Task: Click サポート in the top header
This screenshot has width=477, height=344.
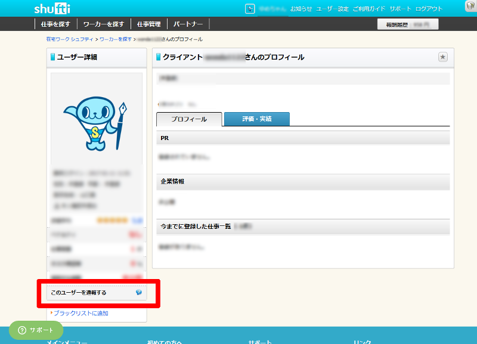Action: [x=400, y=9]
